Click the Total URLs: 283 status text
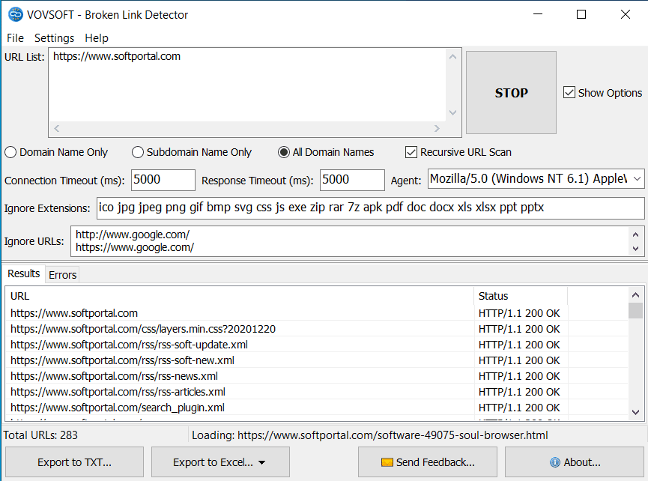This screenshot has height=481, width=648. (x=40, y=435)
